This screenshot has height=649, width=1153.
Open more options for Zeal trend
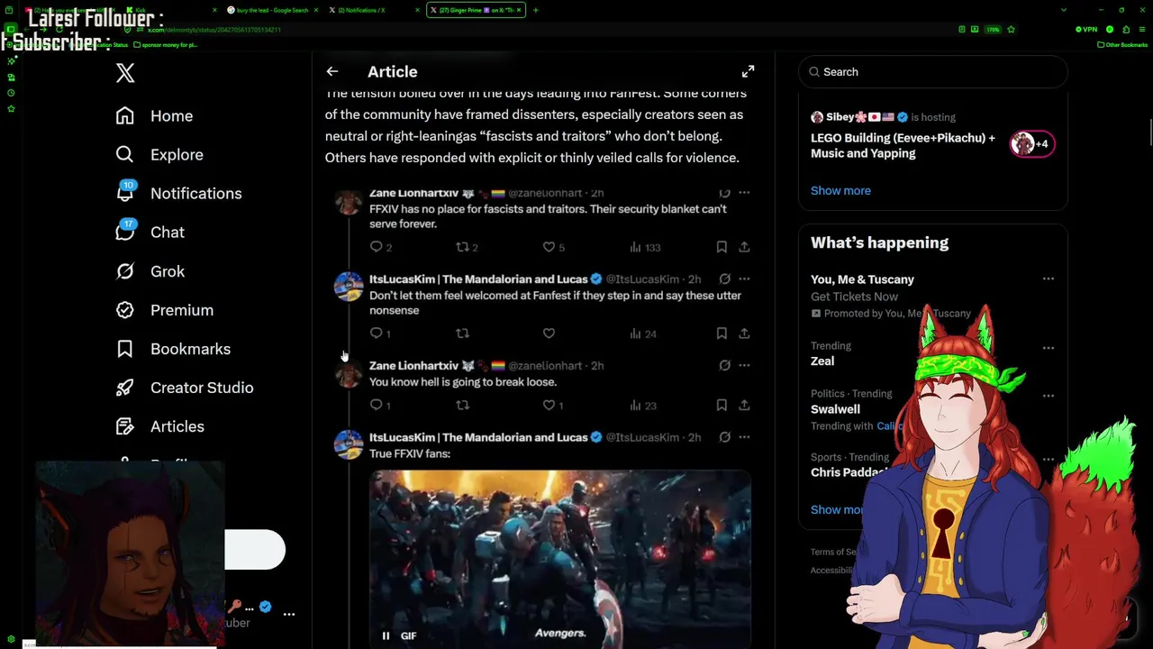(x=1048, y=347)
